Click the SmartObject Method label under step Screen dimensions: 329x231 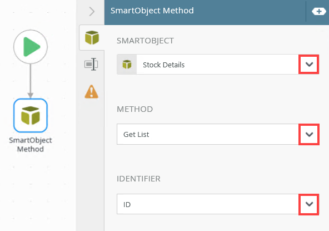point(31,145)
